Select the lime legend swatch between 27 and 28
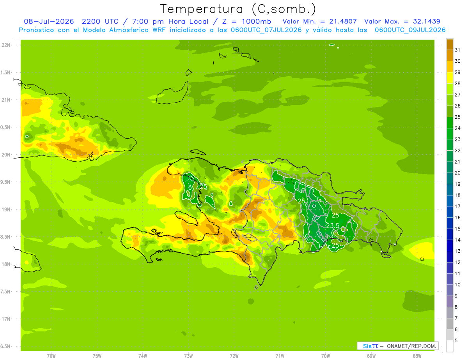 (x=450, y=89)
